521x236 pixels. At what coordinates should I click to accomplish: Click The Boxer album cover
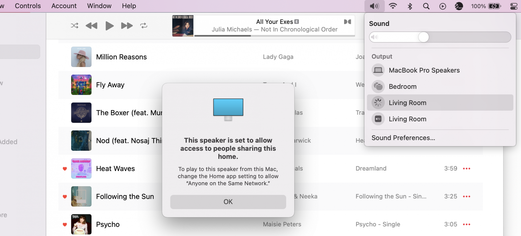[x=81, y=113]
